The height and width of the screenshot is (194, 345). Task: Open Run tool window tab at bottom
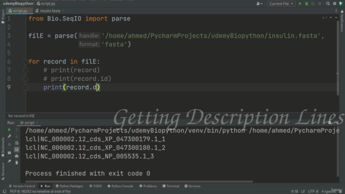(45, 186)
